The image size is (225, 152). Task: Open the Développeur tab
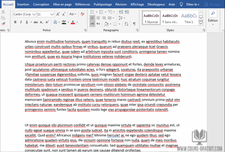pos(156,4)
